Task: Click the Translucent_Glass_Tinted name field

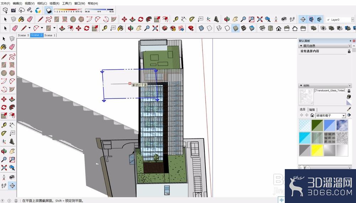Action: tap(330, 90)
